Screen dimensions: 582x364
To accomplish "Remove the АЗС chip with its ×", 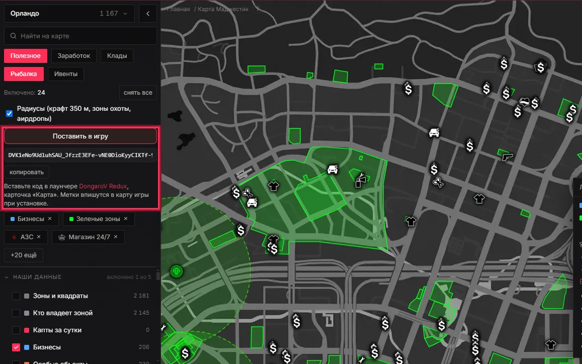I will (x=39, y=237).
